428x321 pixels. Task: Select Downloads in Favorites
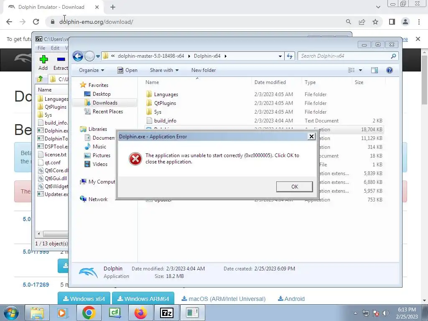tap(105, 103)
